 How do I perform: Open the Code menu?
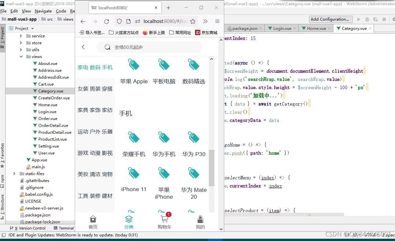coord(61,11)
